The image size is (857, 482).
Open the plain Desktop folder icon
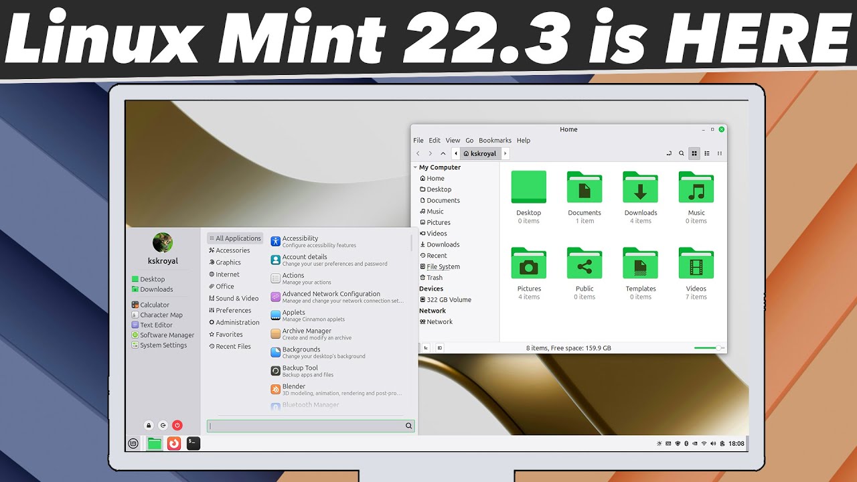529,187
